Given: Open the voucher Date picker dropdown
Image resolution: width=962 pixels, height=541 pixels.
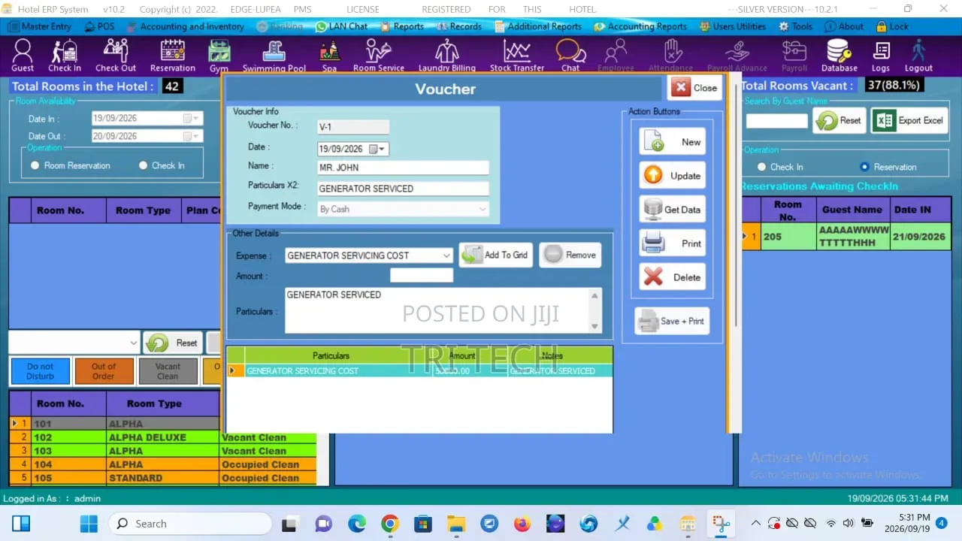Looking at the screenshot, I should (382, 149).
